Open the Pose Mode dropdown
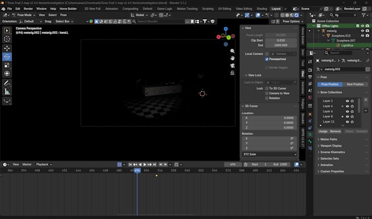This screenshot has height=219, width=372. tap(24, 15)
